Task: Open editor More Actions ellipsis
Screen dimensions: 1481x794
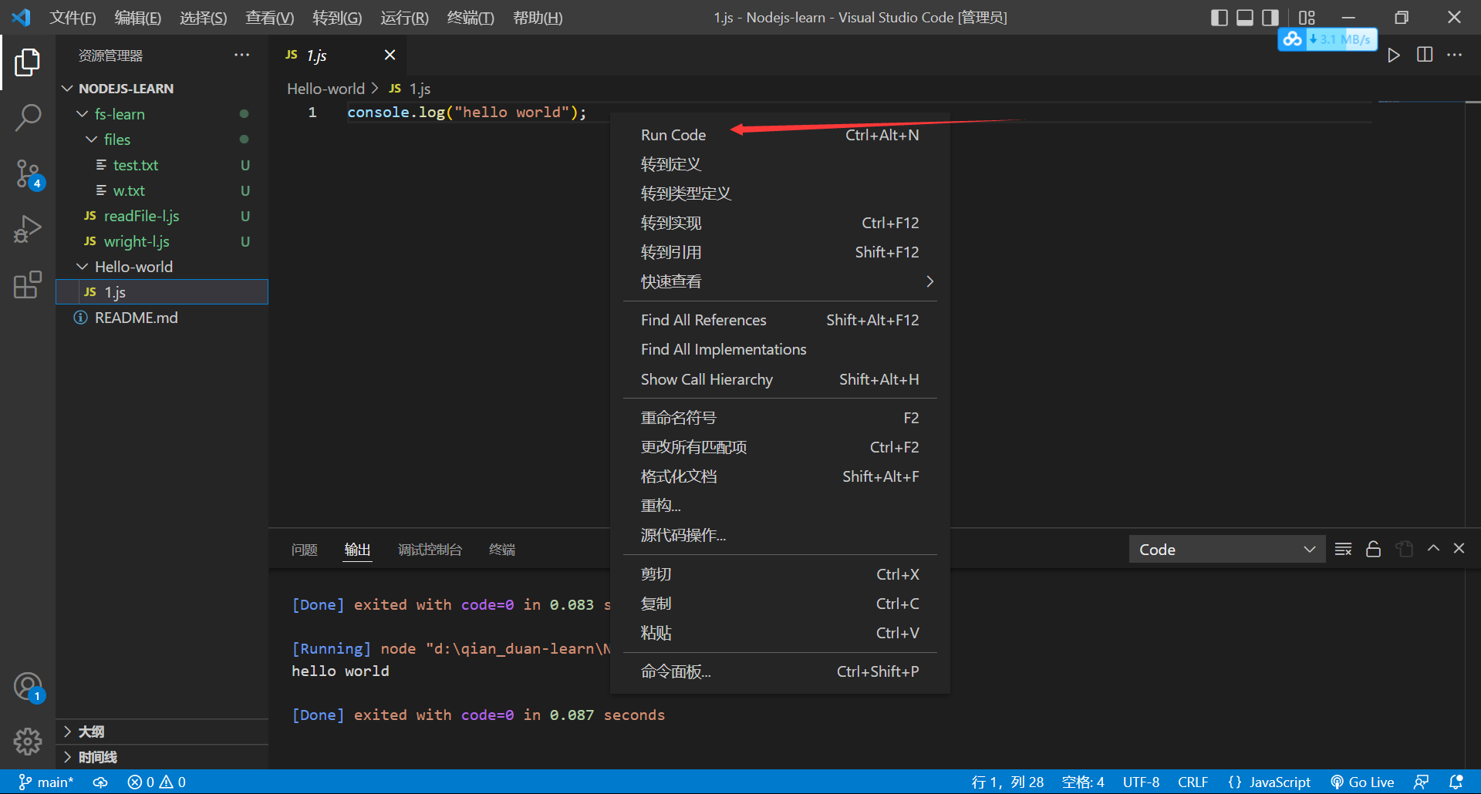Action: 1455,55
